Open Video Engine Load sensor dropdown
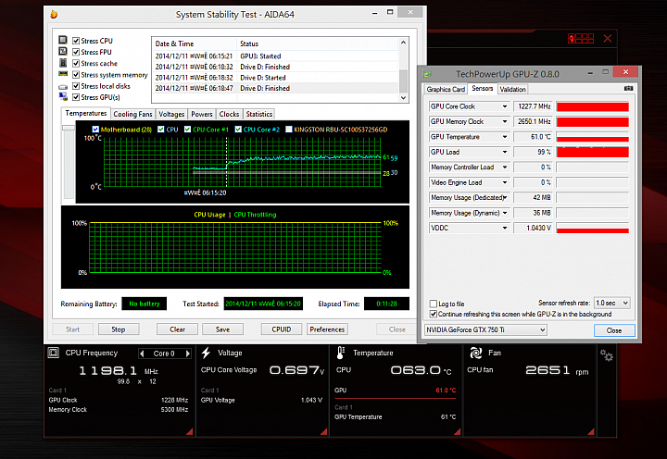 pyautogui.click(x=505, y=182)
